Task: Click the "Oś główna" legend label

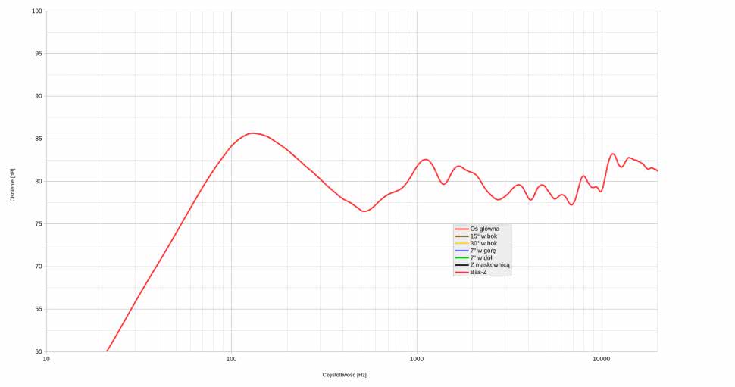Action: 484,229
